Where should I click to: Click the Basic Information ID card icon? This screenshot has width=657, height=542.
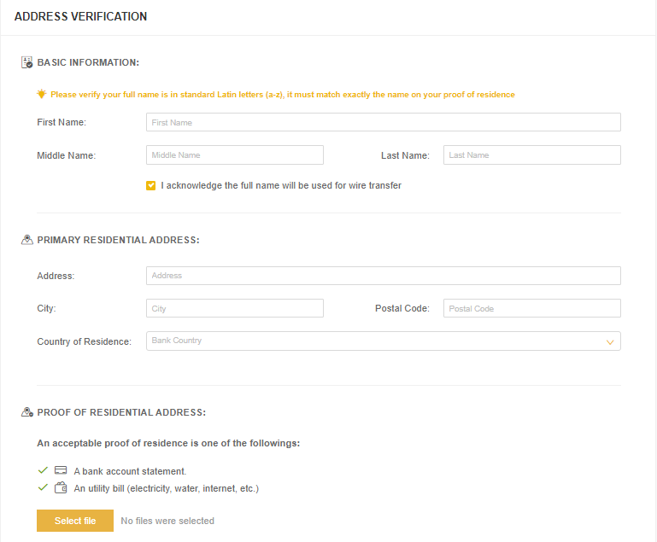point(27,62)
